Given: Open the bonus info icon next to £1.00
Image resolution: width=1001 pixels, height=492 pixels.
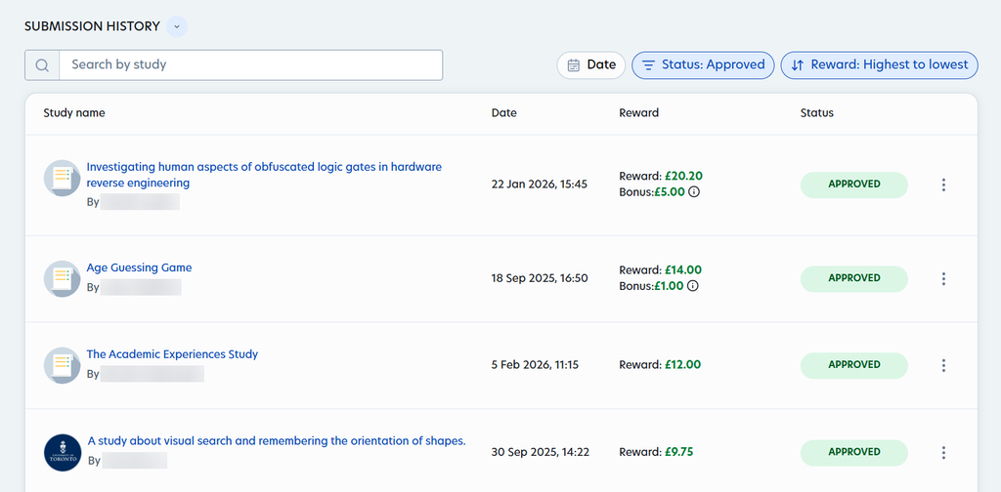Looking at the screenshot, I should 693,286.
